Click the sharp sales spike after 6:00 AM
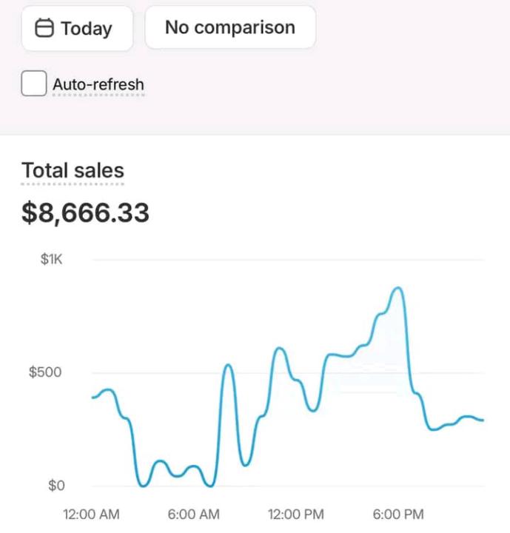510x533 pixels. point(228,366)
